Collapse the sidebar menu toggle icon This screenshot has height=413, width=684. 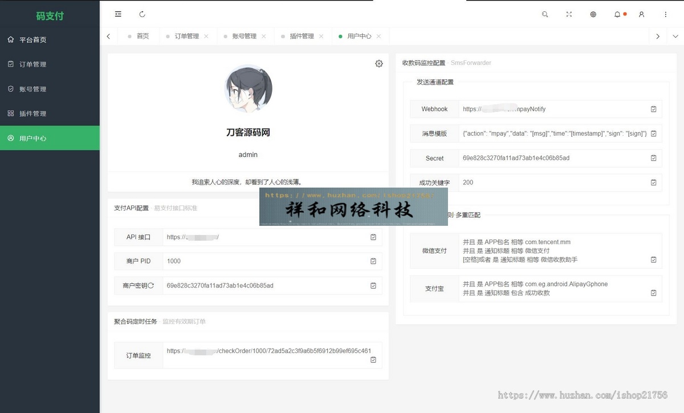click(118, 14)
